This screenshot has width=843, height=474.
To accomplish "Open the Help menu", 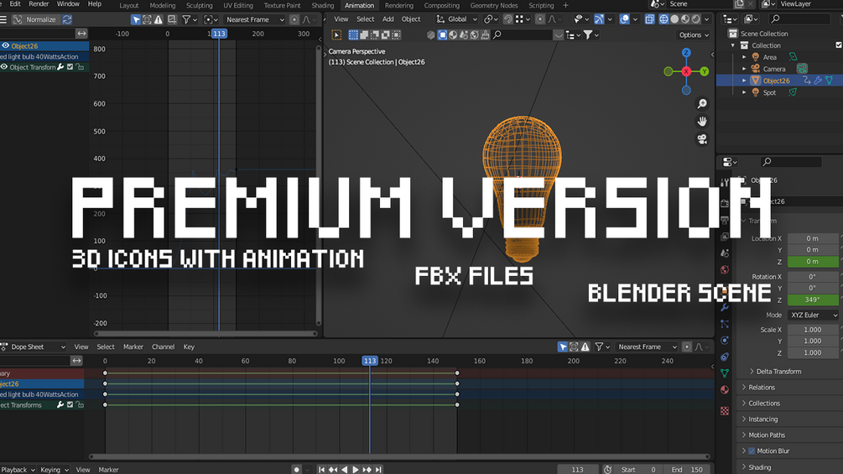I will coord(95,3).
